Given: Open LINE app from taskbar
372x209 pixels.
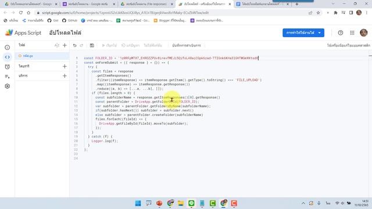Looking at the screenshot, I should pyautogui.click(x=191, y=203).
